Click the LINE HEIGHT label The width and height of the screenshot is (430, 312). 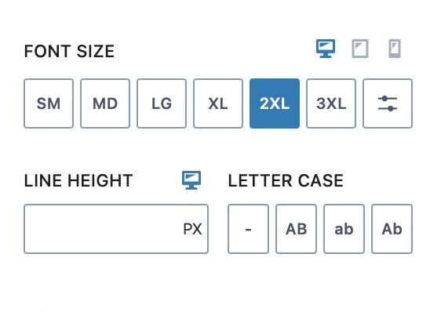pyautogui.click(x=78, y=180)
